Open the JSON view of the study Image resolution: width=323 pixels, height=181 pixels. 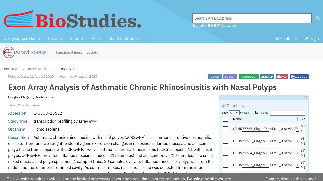(x=230, y=77)
